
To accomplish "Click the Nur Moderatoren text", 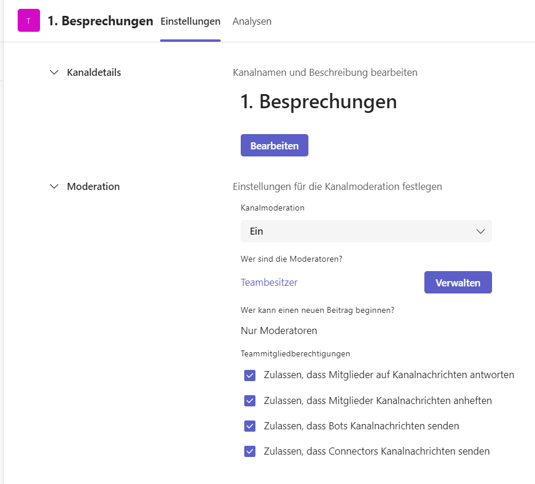I will tap(278, 331).
